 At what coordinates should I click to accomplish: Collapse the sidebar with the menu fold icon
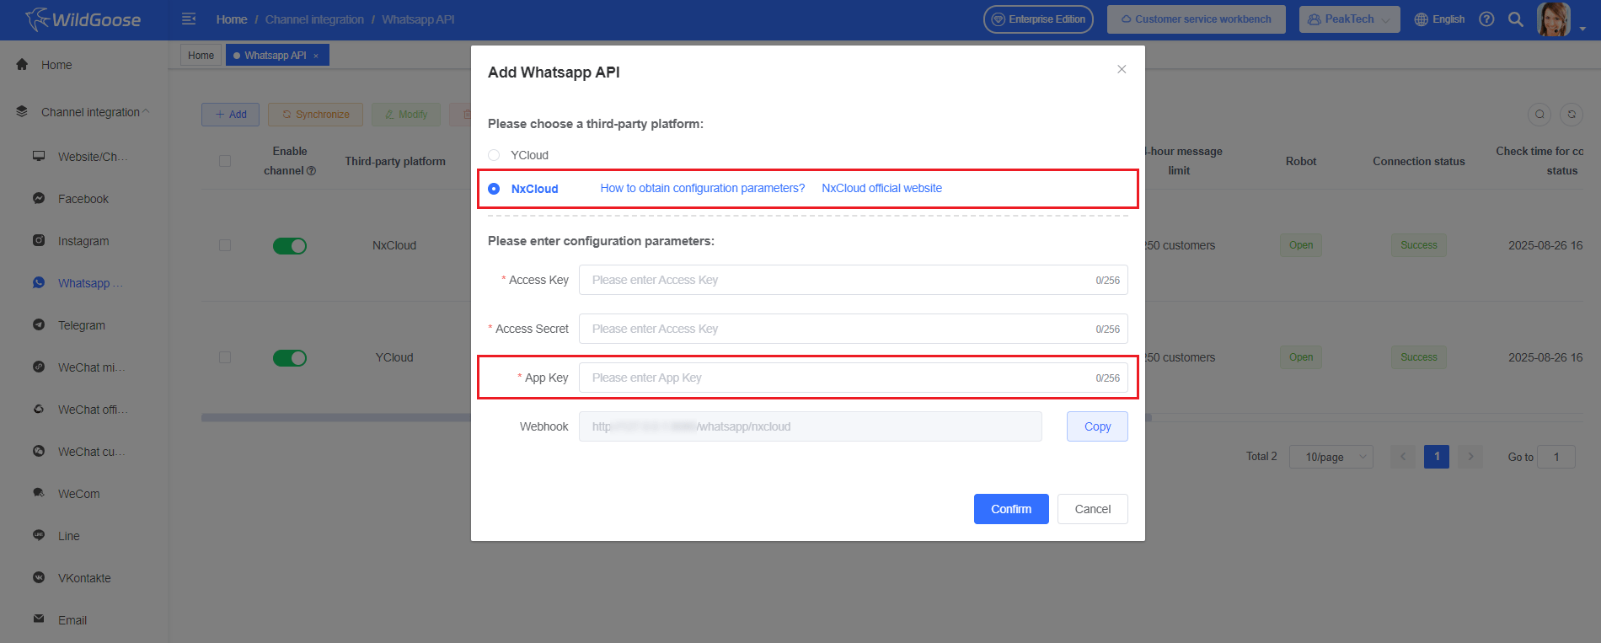click(x=189, y=19)
